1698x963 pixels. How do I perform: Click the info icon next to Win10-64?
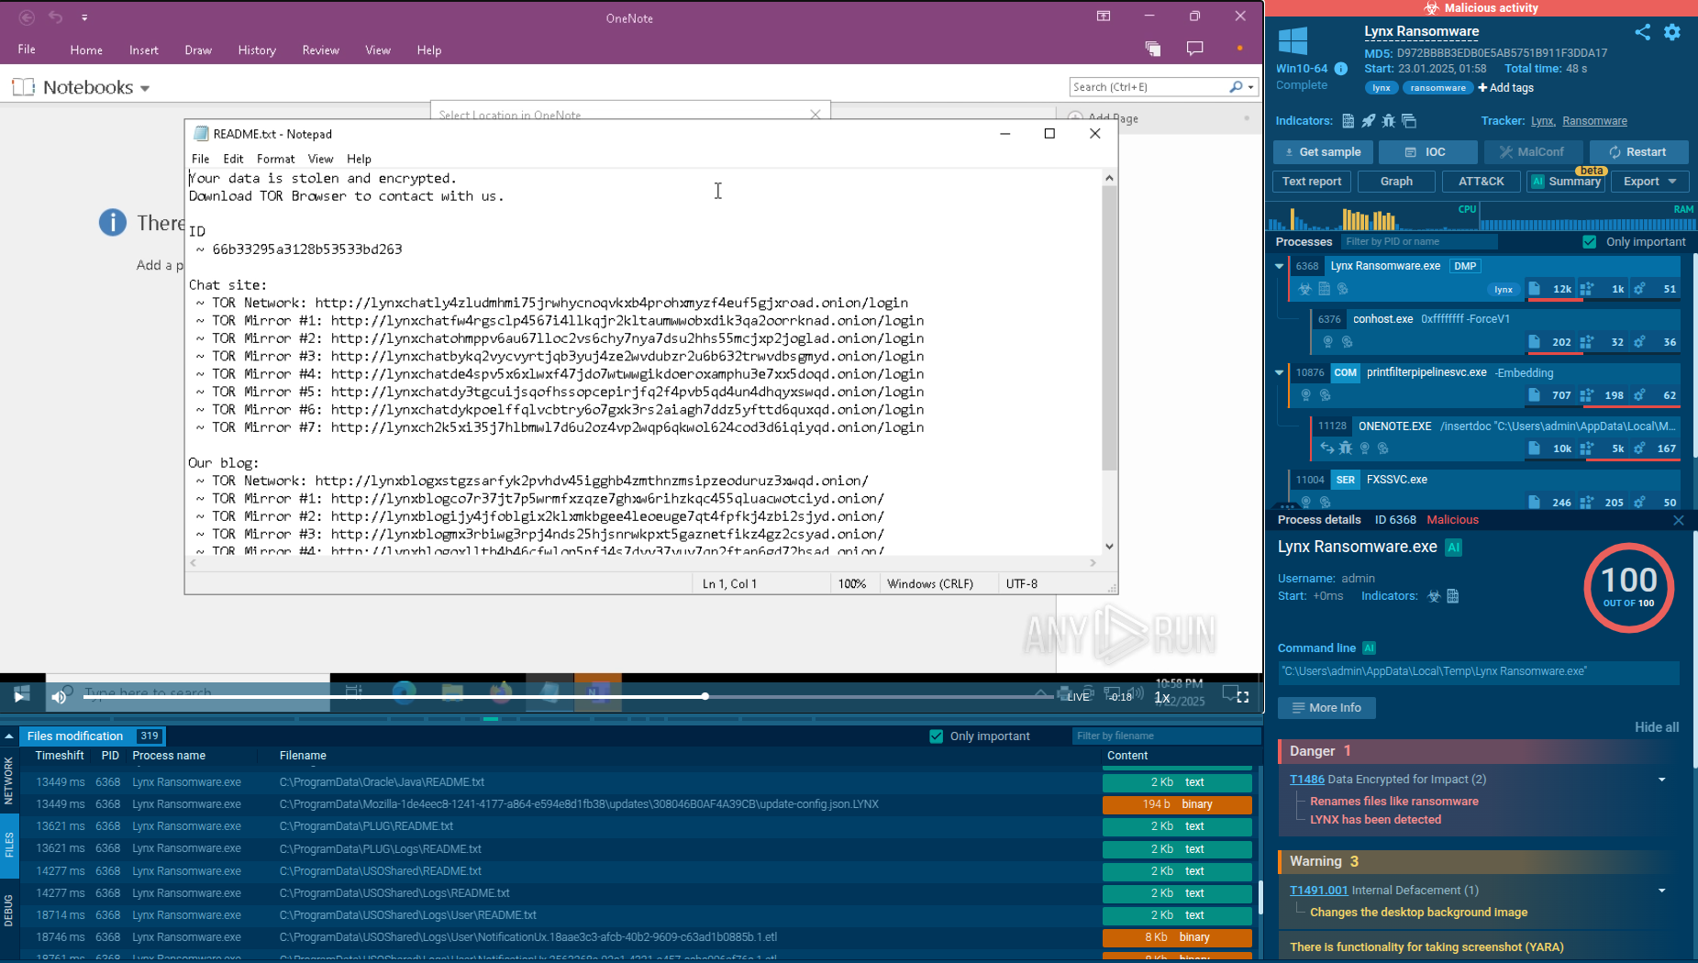pos(1340,69)
